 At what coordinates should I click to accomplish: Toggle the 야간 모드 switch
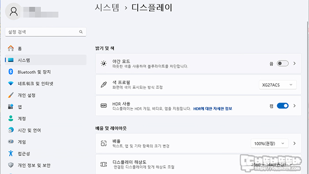tap(283, 64)
